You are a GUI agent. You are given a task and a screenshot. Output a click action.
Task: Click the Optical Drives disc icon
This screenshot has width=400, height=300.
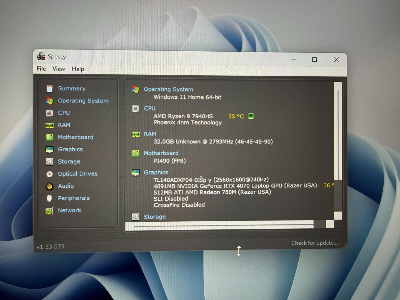pos(49,174)
